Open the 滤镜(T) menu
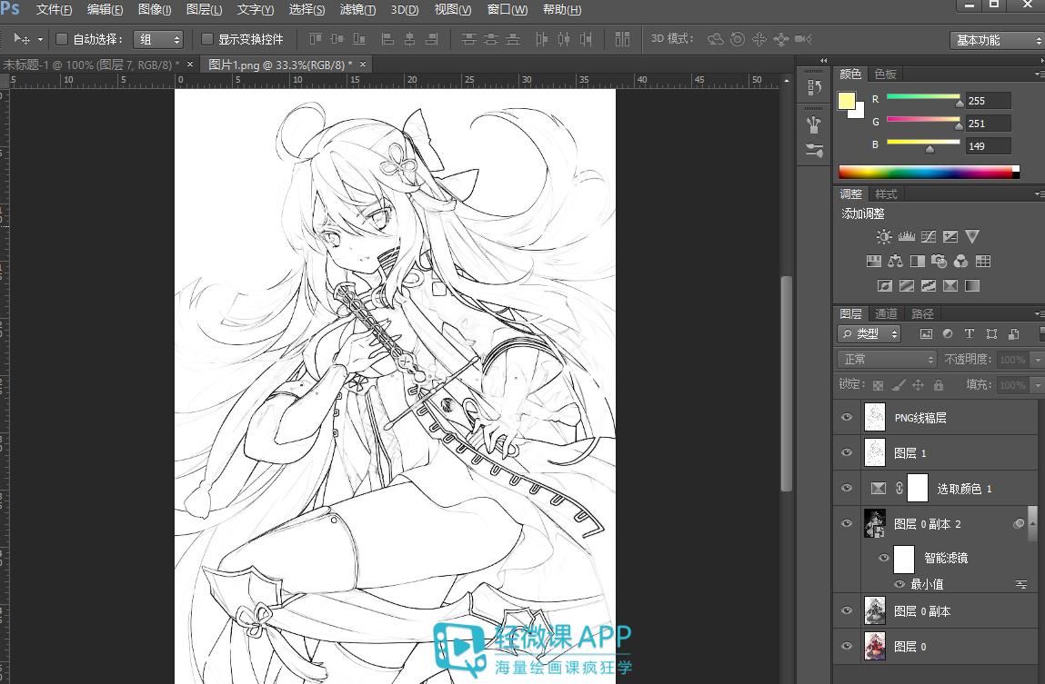The width and height of the screenshot is (1045, 684). click(x=357, y=10)
